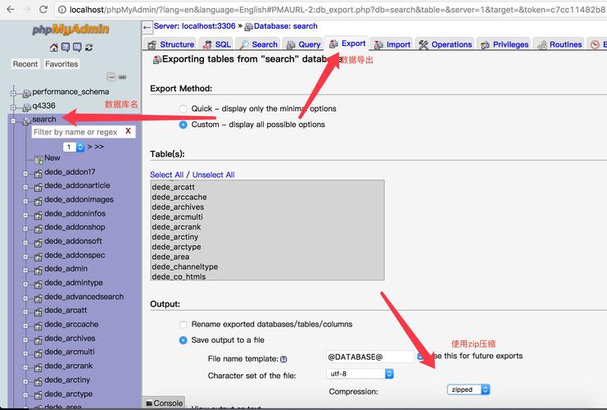Check Rename exported databases/tables/columns checkbox
This screenshot has width=607, height=410.
pos(183,325)
